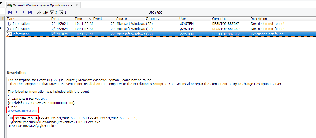Sort by the Type column header
The image size is (316, 138).
[x=28, y=19]
